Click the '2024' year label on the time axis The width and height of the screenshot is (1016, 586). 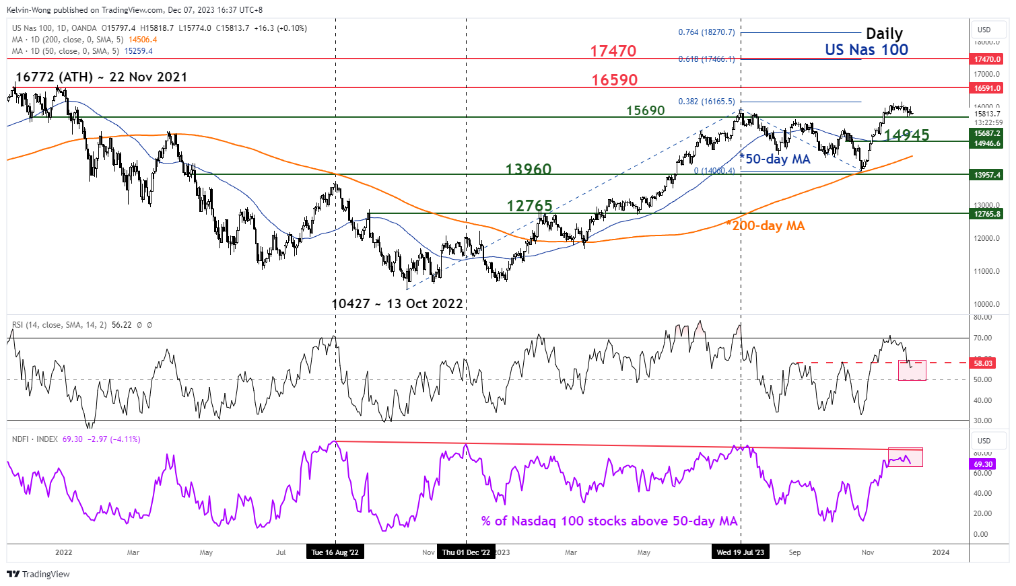[941, 552]
